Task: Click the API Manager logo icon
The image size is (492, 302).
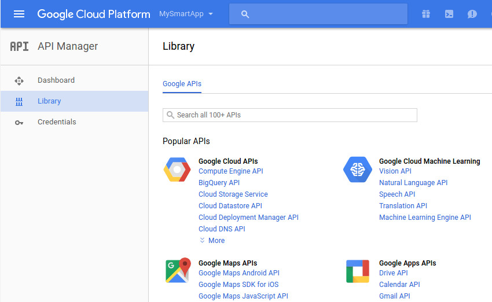Action: 19,46
